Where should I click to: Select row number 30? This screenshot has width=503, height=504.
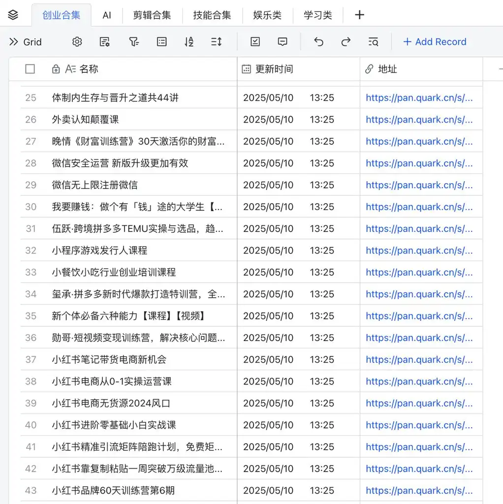[x=31, y=207]
